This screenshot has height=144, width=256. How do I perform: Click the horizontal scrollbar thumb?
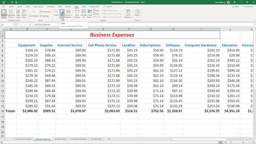[199, 139]
